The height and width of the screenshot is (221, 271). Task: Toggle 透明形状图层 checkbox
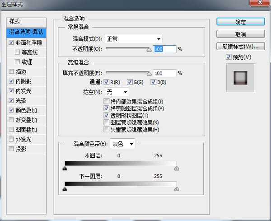point(106,115)
